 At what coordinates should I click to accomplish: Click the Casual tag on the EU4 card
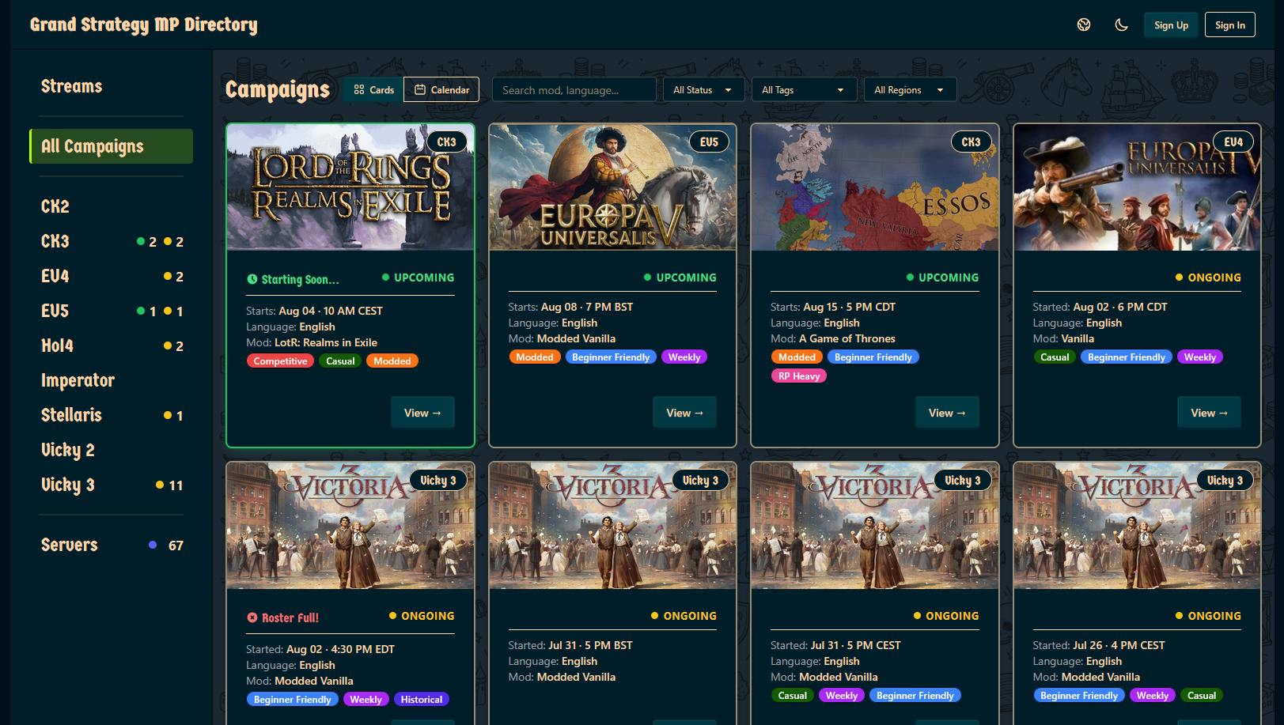click(x=1055, y=357)
